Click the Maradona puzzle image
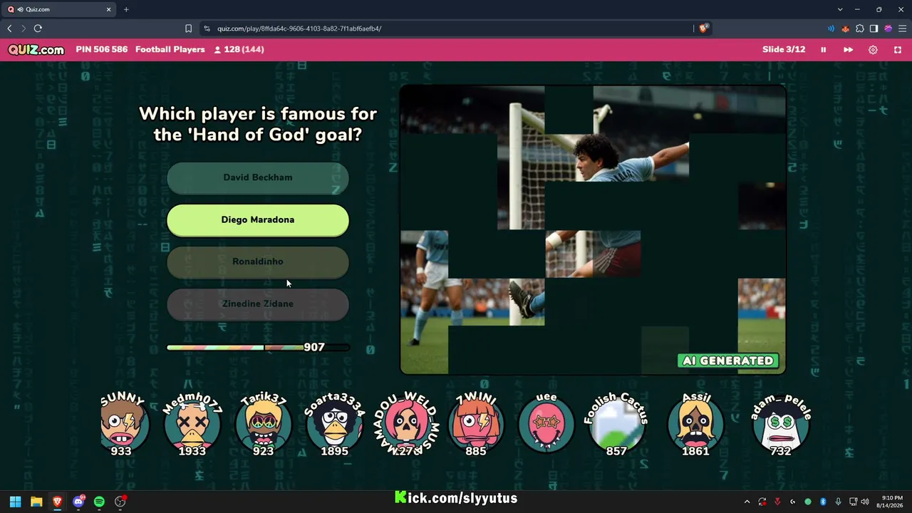Image resolution: width=912 pixels, height=513 pixels. (x=593, y=229)
